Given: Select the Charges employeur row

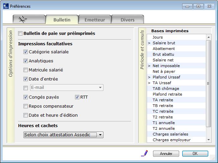Looking at the screenshot, I should 176,140.
